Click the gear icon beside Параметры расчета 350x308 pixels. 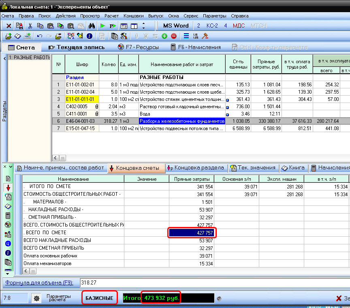click(36, 298)
